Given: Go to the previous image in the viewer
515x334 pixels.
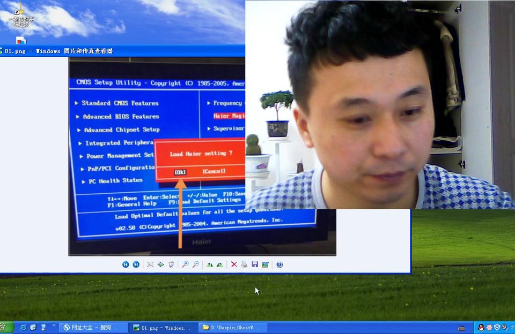Looking at the screenshot, I should (x=126, y=264).
